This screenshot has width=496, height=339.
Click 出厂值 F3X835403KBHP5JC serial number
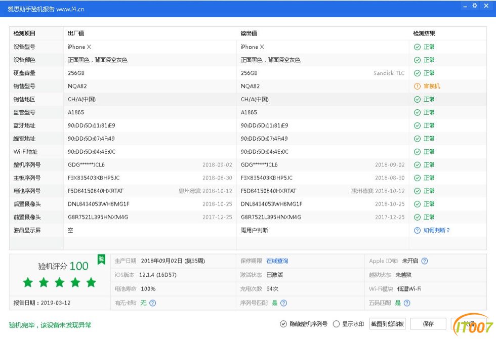click(94, 178)
